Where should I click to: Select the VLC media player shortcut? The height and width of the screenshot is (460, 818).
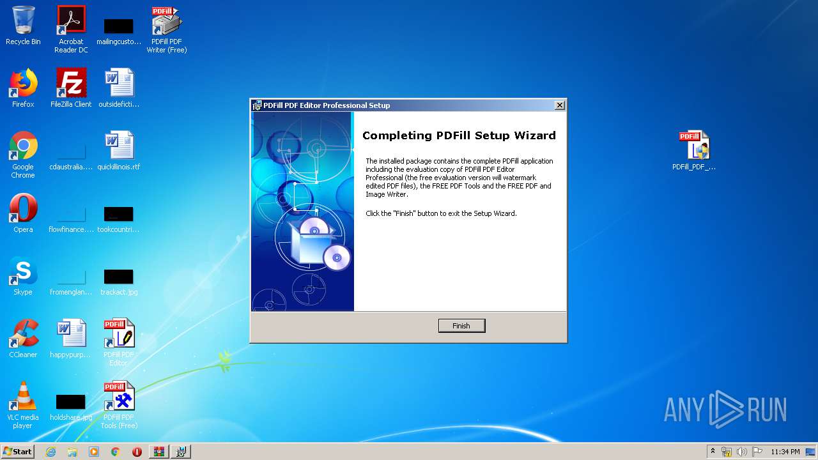(x=23, y=405)
